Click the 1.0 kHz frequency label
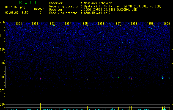This screenshot has width=173, height=110. (x=2, y=50)
